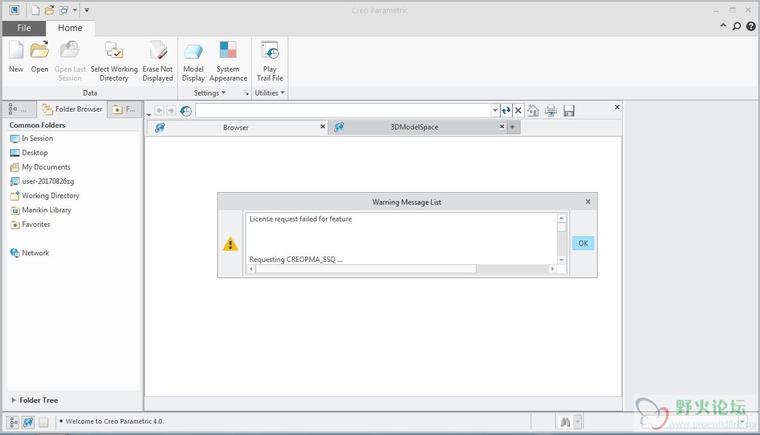Open the Windows switch dropdown arrow
The image size is (760, 435).
[75, 10]
